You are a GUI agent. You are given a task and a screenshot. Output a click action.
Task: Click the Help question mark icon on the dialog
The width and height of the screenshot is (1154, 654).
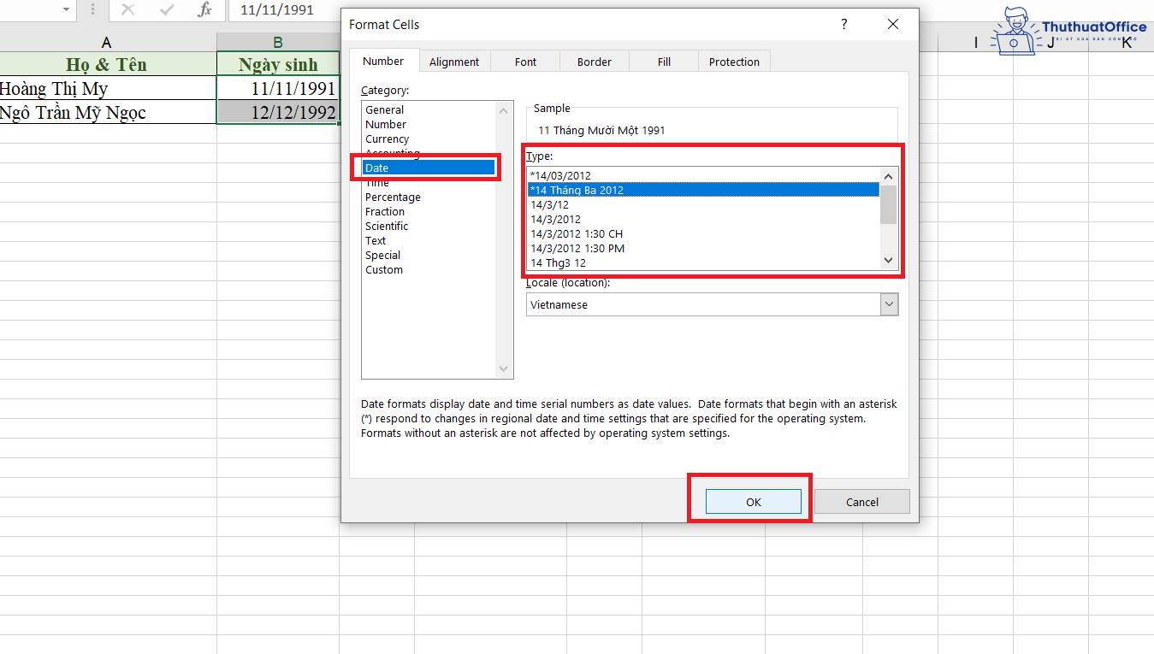click(x=843, y=25)
